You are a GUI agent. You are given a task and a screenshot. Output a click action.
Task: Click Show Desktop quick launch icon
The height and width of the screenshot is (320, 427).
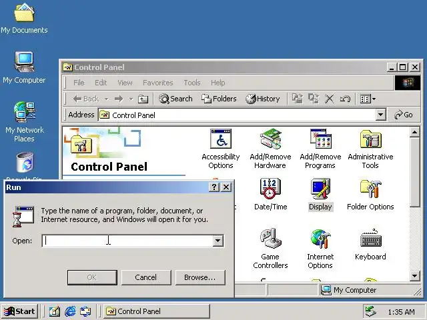55,311
